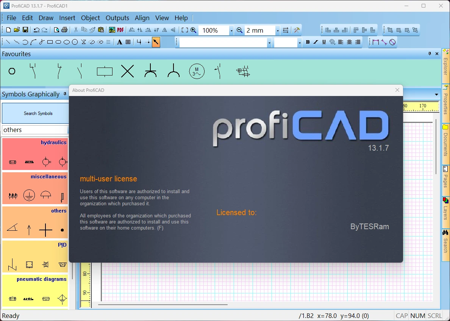The image size is (450, 321).
Task: Select the Circle with center point tool
Action: tap(75, 42)
